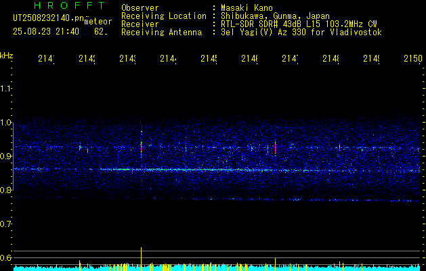Click the kHz axis unit label

(7, 56)
